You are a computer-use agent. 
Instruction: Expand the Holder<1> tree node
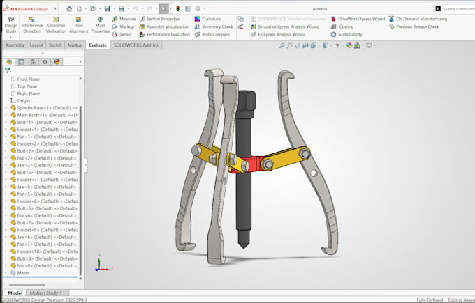(x=6, y=130)
